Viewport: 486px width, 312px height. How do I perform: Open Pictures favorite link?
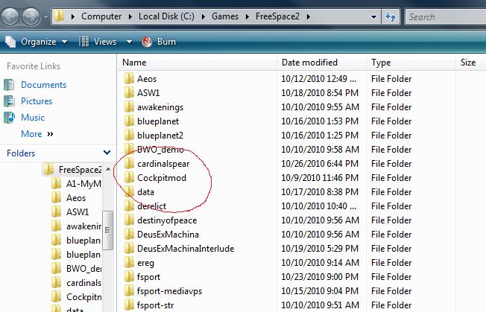(37, 101)
